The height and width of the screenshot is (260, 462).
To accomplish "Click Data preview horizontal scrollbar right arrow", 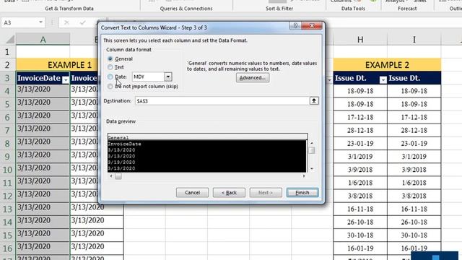I will [x=304, y=176].
